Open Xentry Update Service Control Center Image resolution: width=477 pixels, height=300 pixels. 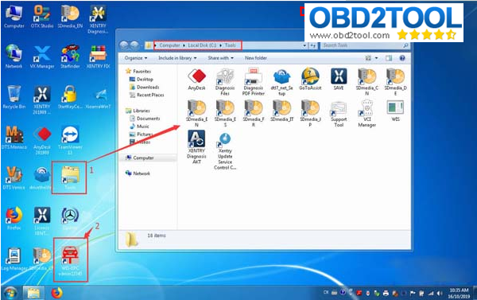[x=225, y=151]
